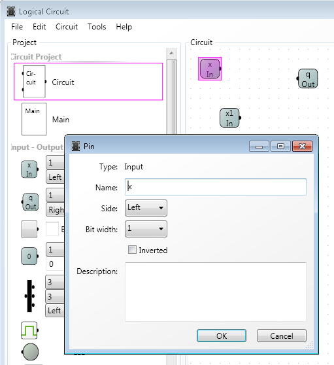Viewport: 334px width, 365px height.
Task: Maximize the Pin dialog
Action: [x=280, y=146]
